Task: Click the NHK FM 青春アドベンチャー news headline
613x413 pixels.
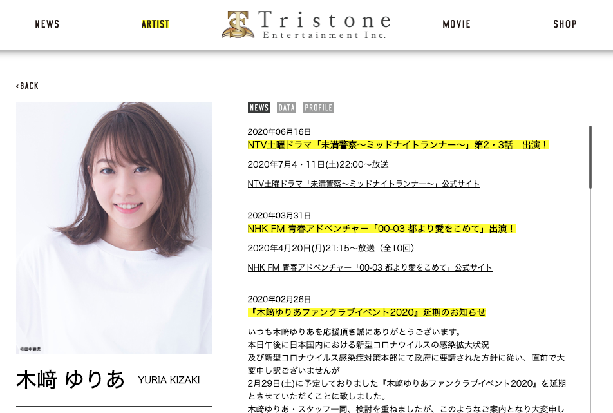Action: (382, 229)
